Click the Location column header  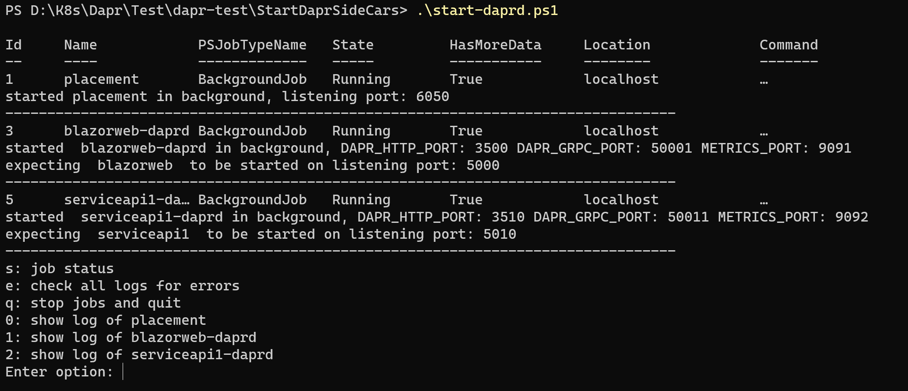coord(617,45)
